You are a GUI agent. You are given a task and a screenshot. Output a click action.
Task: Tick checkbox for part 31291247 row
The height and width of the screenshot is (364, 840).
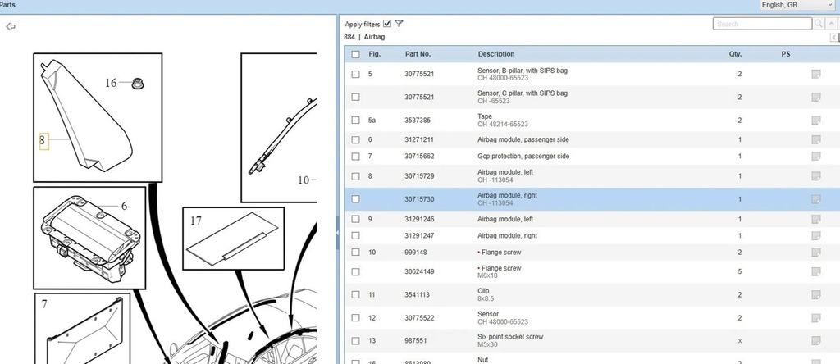(x=356, y=235)
